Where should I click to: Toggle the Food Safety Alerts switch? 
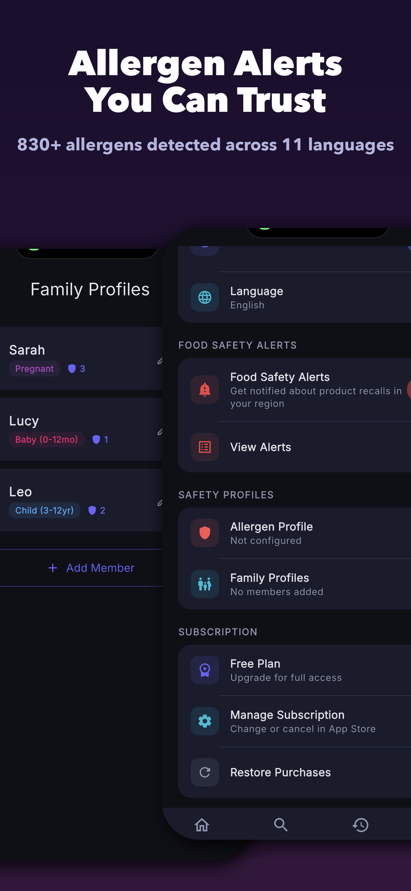pyautogui.click(x=409, y=389)
